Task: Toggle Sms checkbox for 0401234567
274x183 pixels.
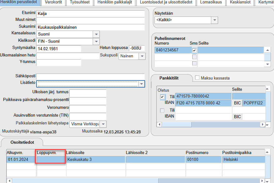Action: pos(194,51)
